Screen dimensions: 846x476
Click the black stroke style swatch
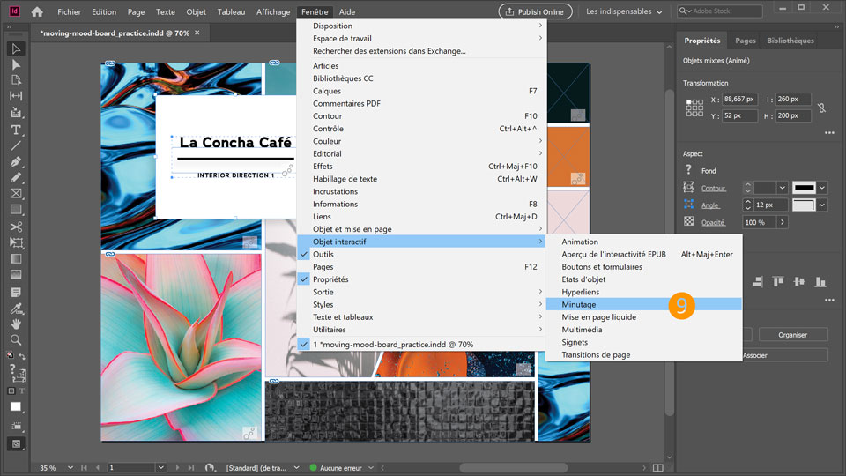(x=804, y=187)
